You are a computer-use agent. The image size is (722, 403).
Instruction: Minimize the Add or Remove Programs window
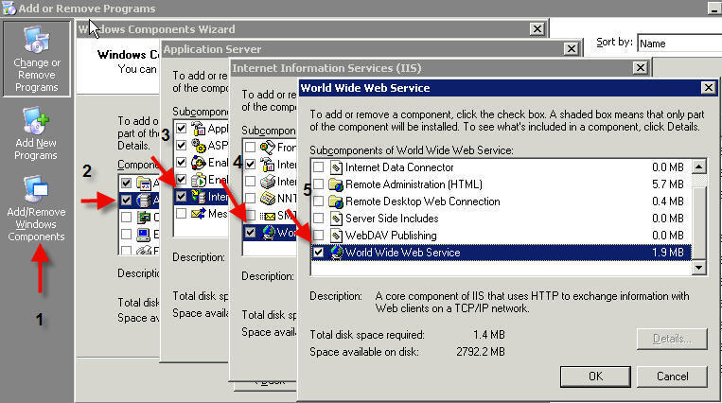click(714, 8)
